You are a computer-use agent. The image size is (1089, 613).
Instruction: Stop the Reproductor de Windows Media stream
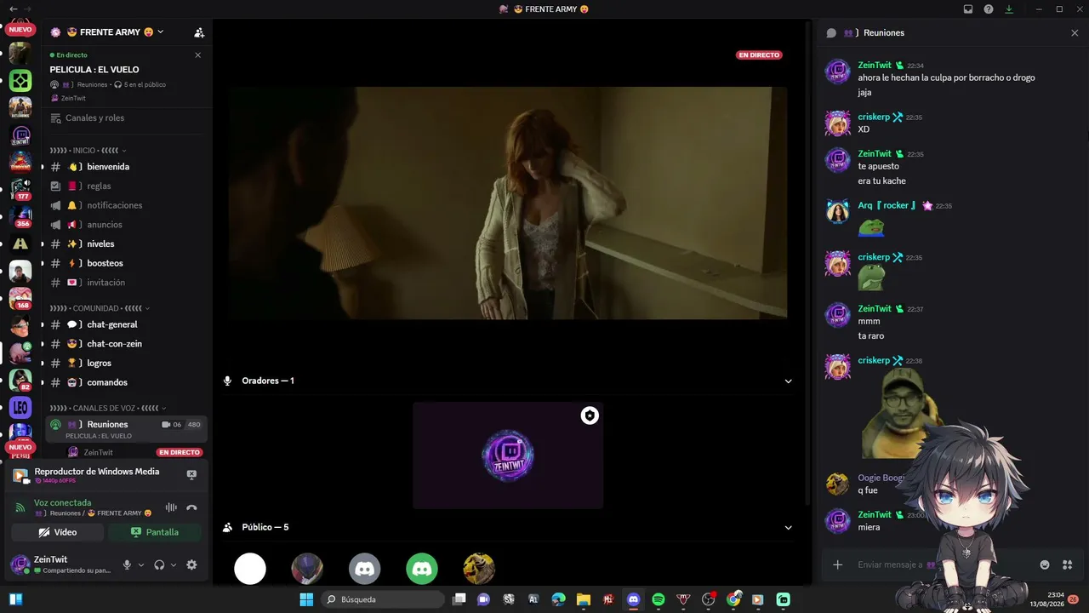[x=191, y=474]
